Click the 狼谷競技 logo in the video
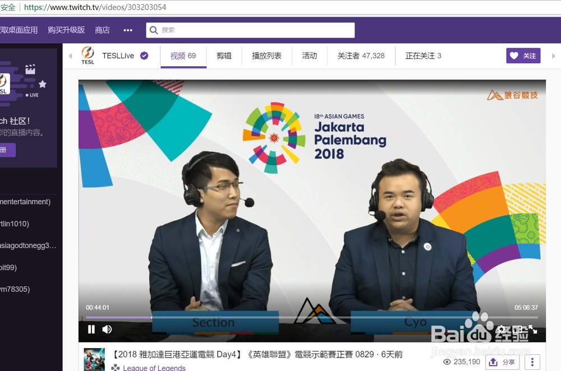 512,95
